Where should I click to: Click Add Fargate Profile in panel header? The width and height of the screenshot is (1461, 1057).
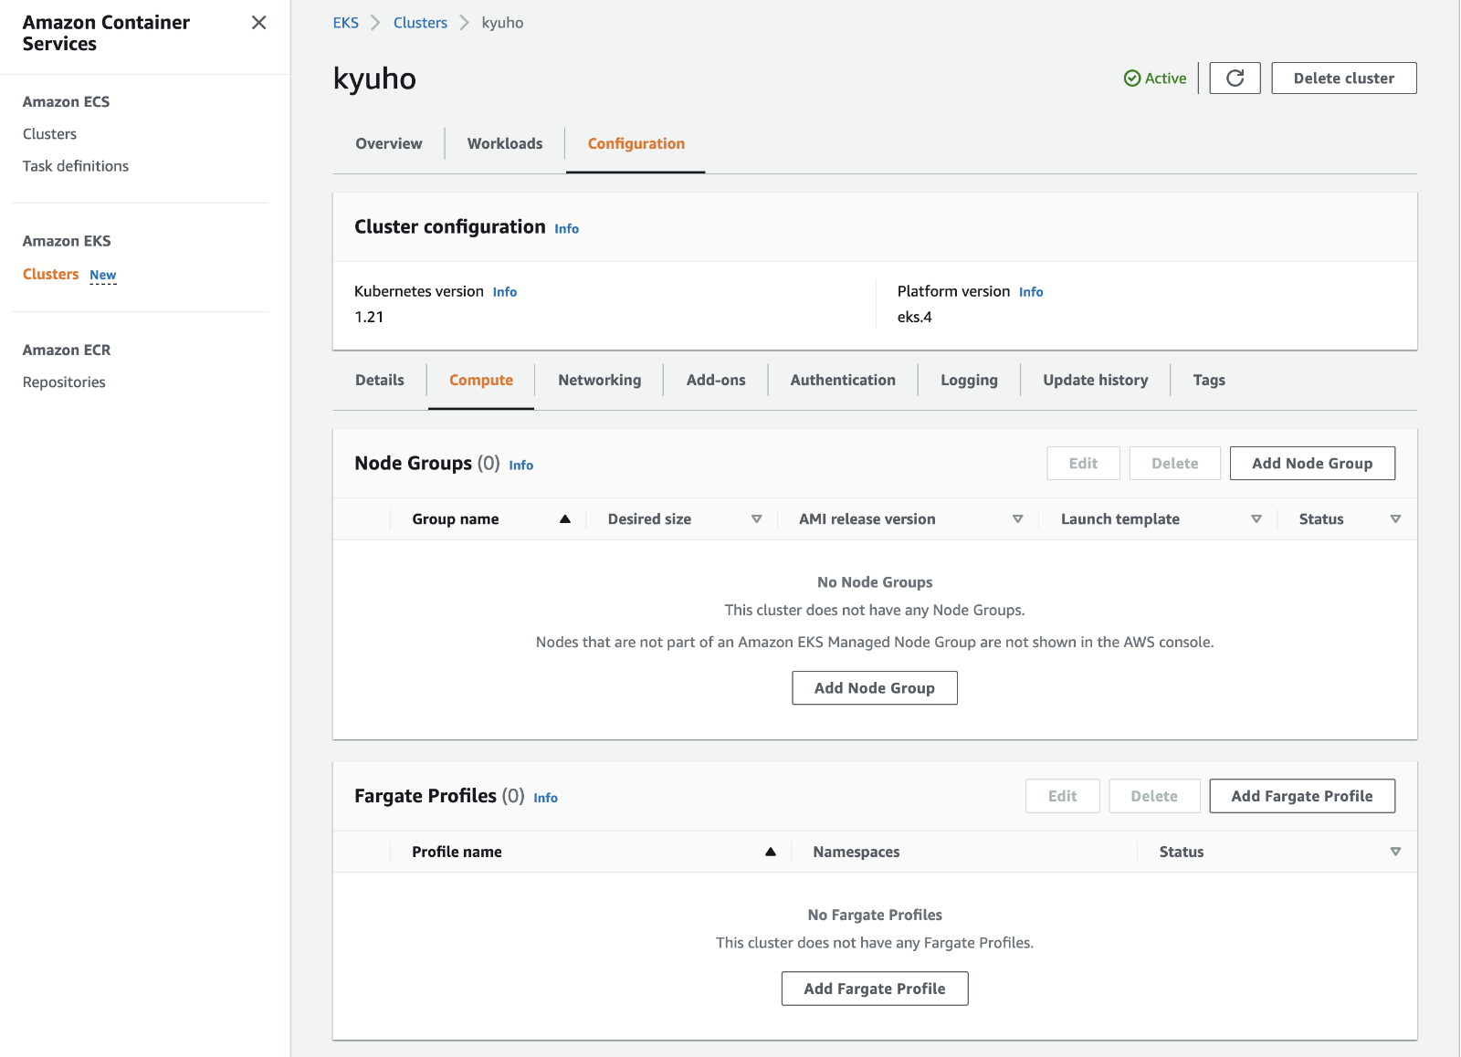point(1302,796)
